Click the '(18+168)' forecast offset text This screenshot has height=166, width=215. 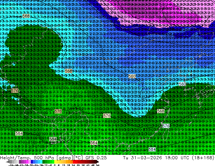coord(203,158)
